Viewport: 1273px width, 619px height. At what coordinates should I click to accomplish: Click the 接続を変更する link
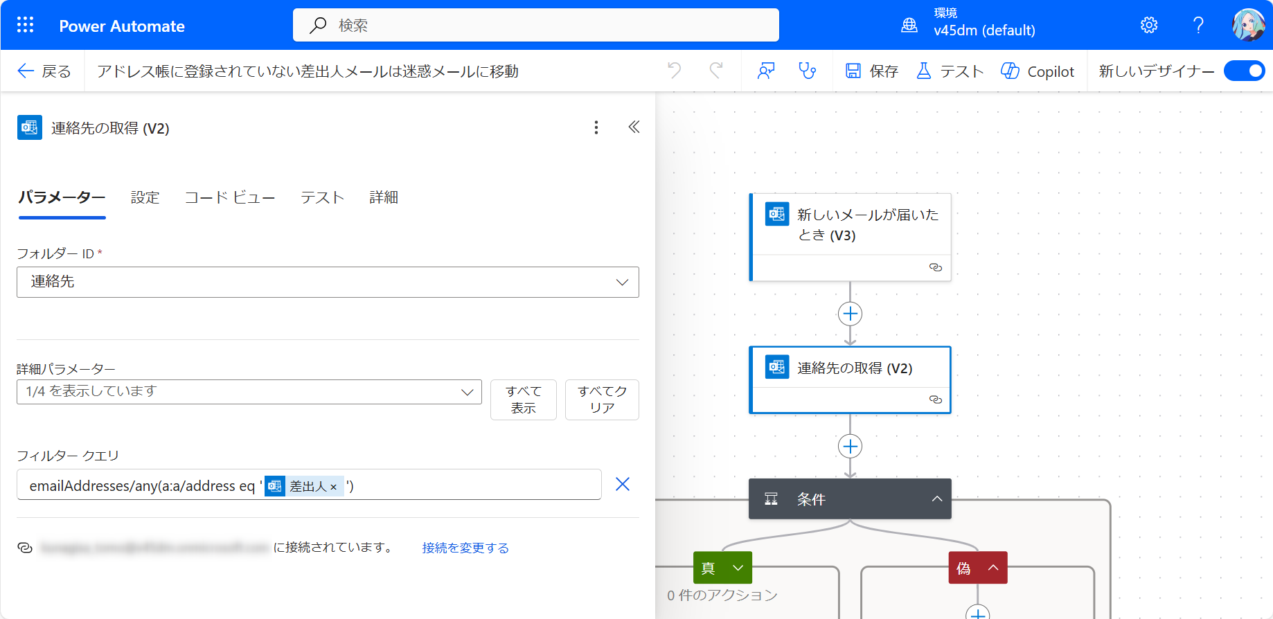tap(465, 548)
